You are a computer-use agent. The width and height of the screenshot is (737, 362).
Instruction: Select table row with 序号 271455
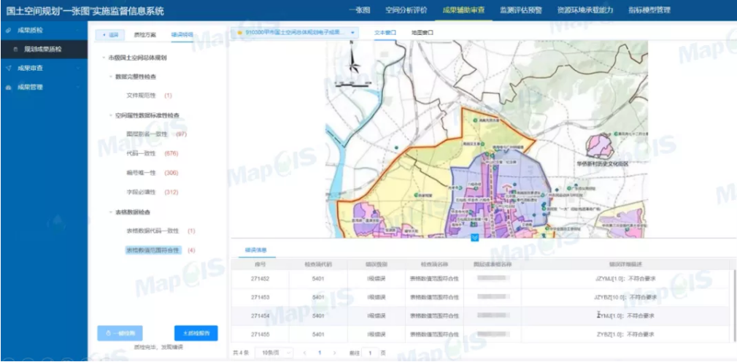tap(482, 335)
